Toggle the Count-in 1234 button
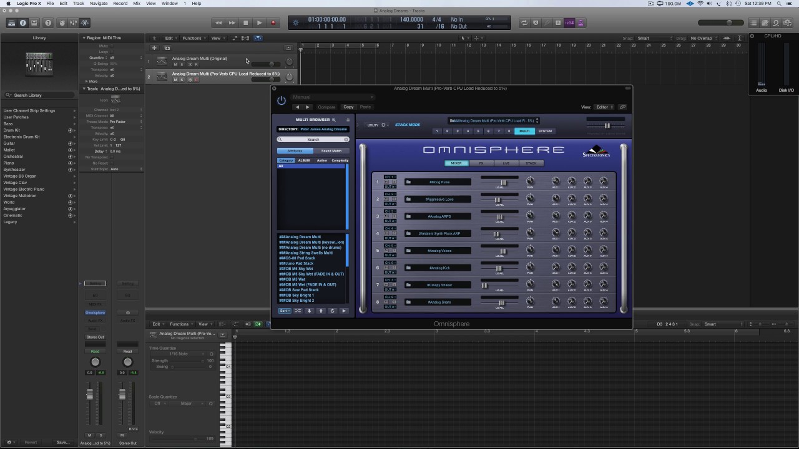The height and width of the screenshot is (449, 799). tap(569, 23)
